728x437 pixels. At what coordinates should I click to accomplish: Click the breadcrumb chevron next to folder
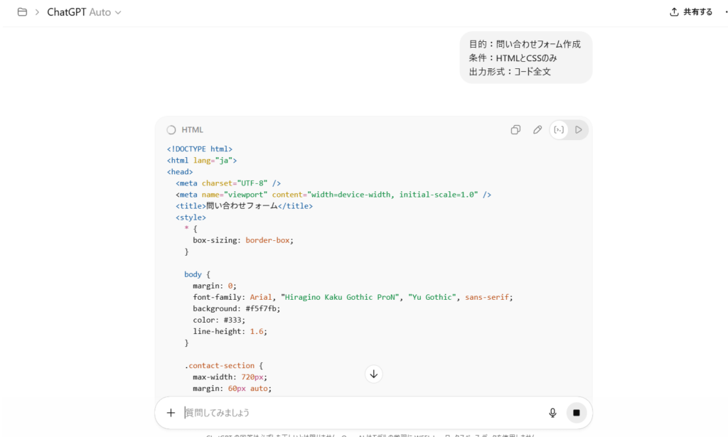click(37, 12)
